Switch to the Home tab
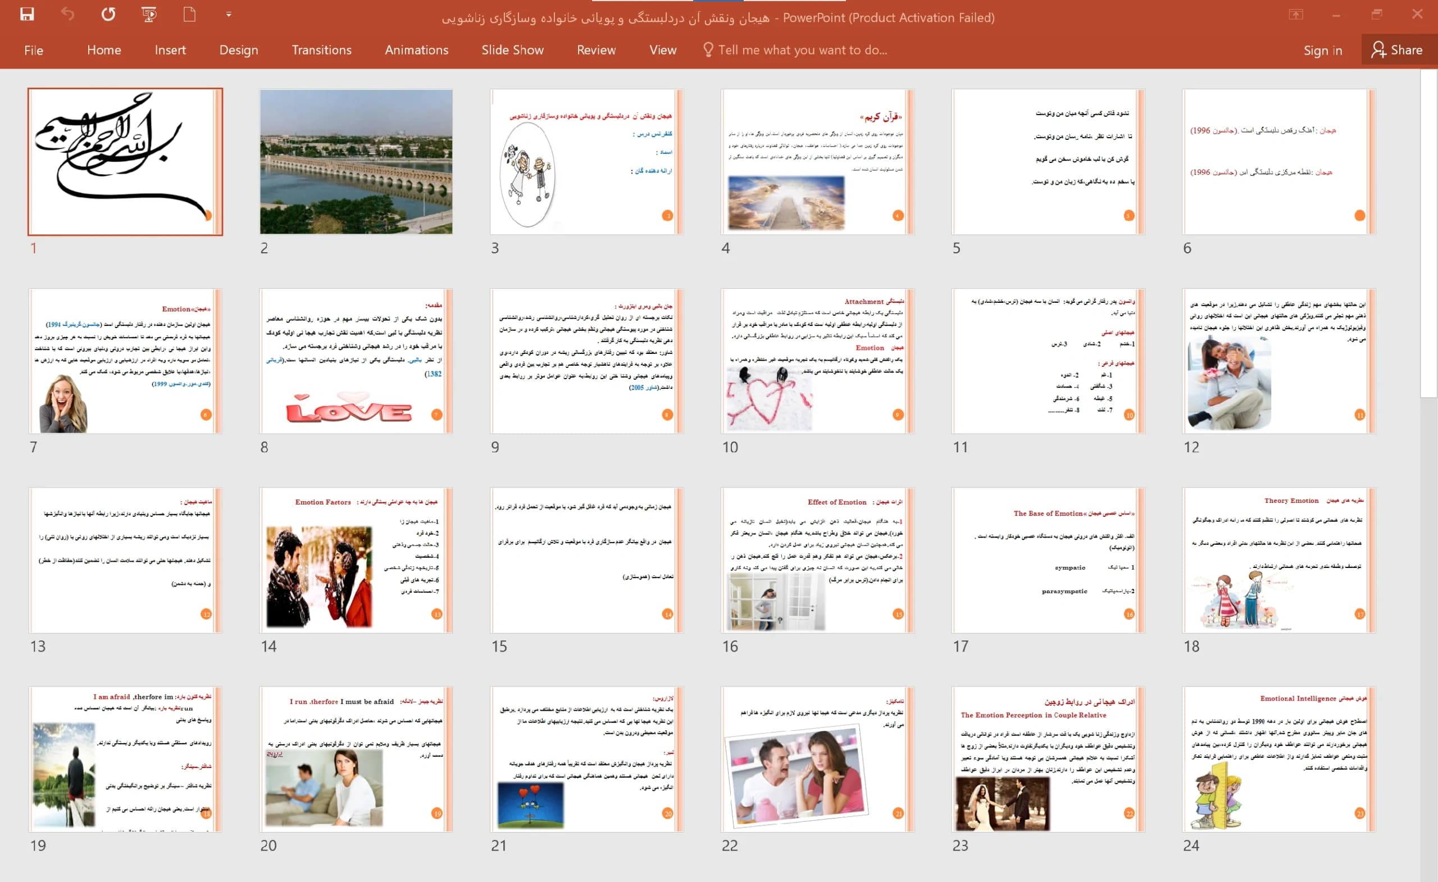1438x882 pixels. [104, 50]
